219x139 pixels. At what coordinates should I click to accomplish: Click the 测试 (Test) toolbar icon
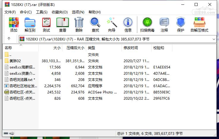(46, 22)
